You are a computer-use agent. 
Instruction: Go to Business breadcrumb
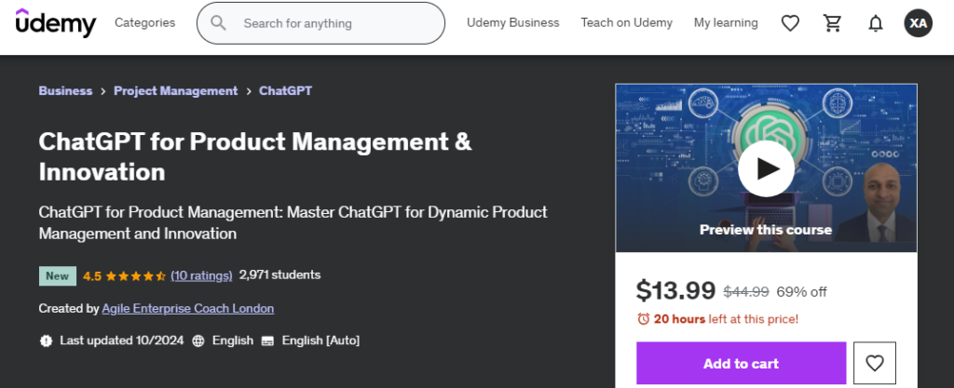pyautogui.click(x=66, y=91)
